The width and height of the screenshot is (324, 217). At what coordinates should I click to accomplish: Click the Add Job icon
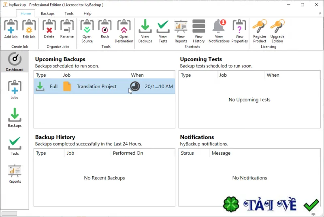11,26
